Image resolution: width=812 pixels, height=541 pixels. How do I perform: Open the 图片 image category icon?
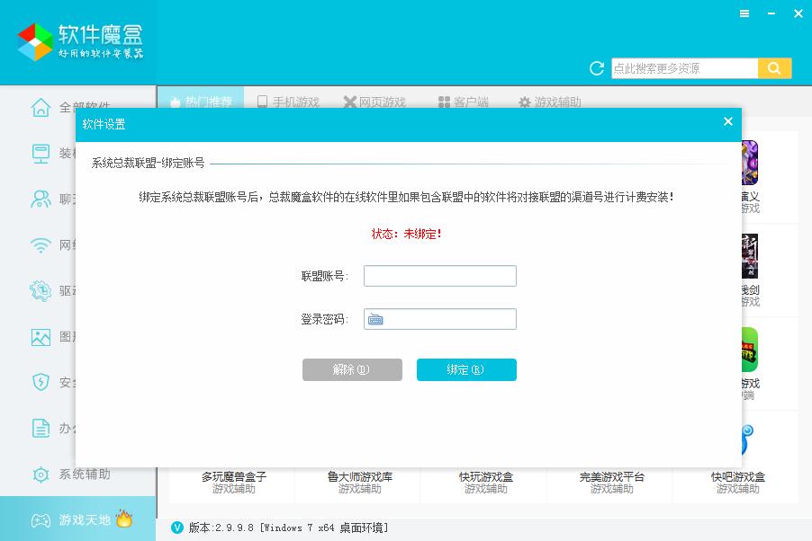(x=41, y=336)
